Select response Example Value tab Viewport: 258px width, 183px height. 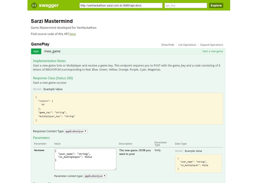pyautogui.click(x=53, y=89)
